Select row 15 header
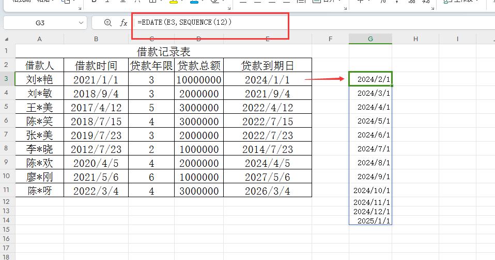 pos(7,230)
